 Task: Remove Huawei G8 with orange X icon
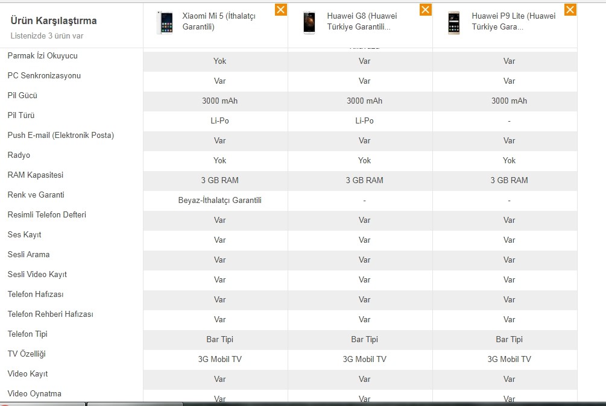(426, 10)
